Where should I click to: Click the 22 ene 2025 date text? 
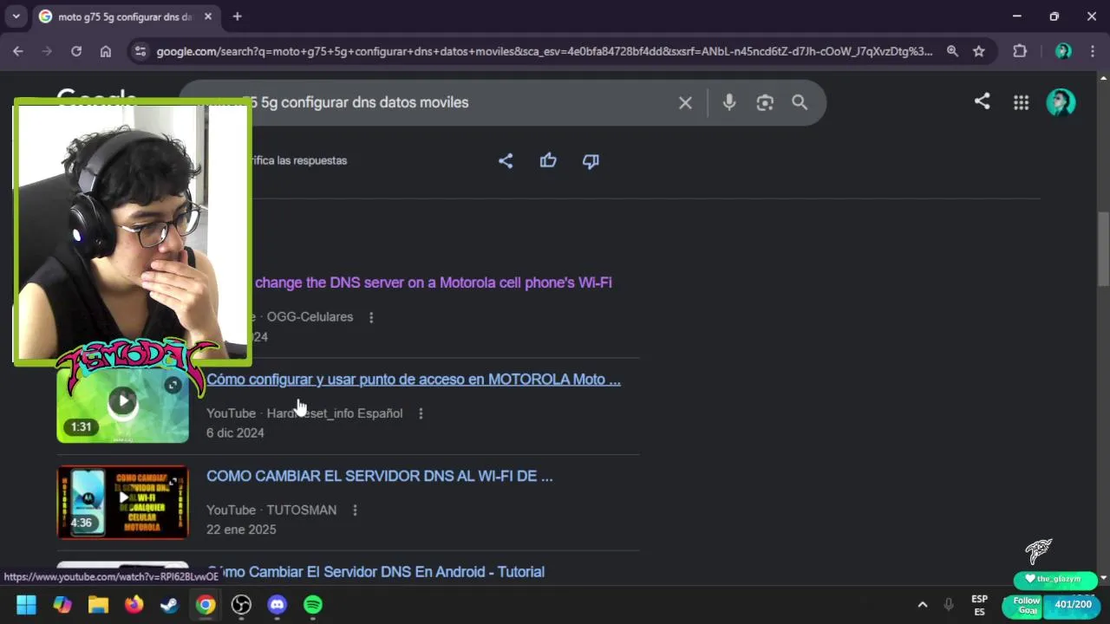[241, 530]
